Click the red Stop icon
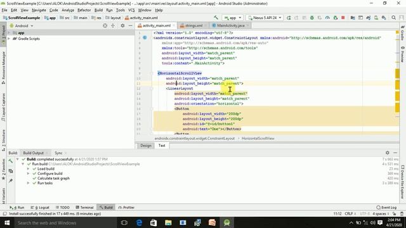406x228 pixels. click(343, 18)
